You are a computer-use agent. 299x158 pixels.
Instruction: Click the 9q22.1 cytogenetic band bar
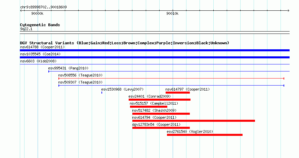pos(155,33)
